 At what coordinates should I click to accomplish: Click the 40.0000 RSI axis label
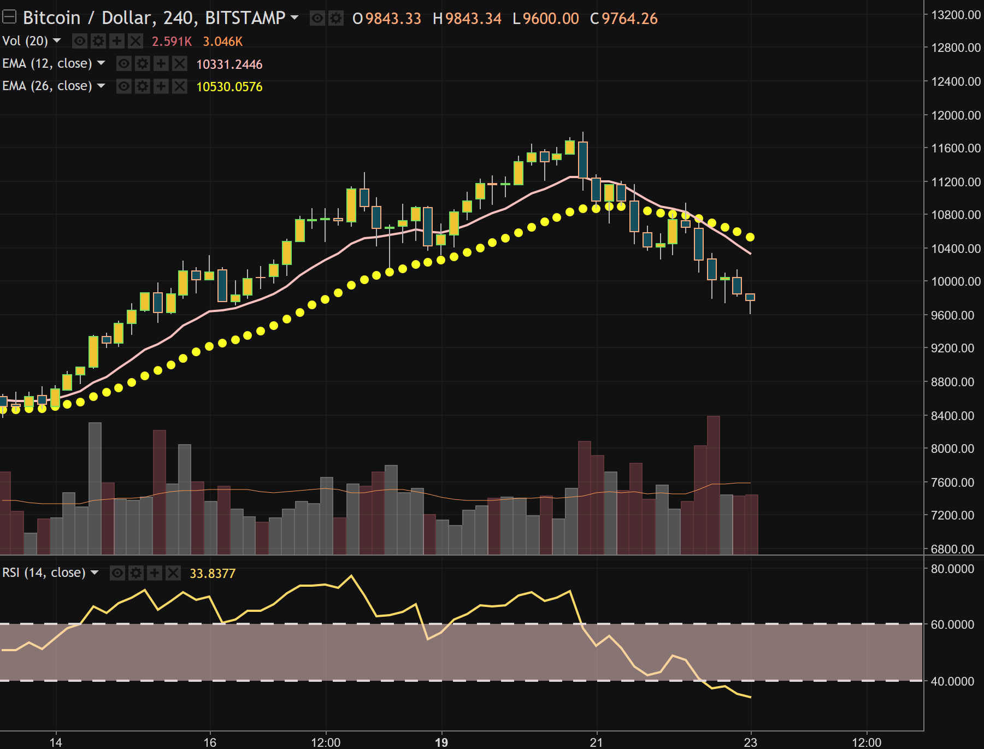(x=952, y=681)
